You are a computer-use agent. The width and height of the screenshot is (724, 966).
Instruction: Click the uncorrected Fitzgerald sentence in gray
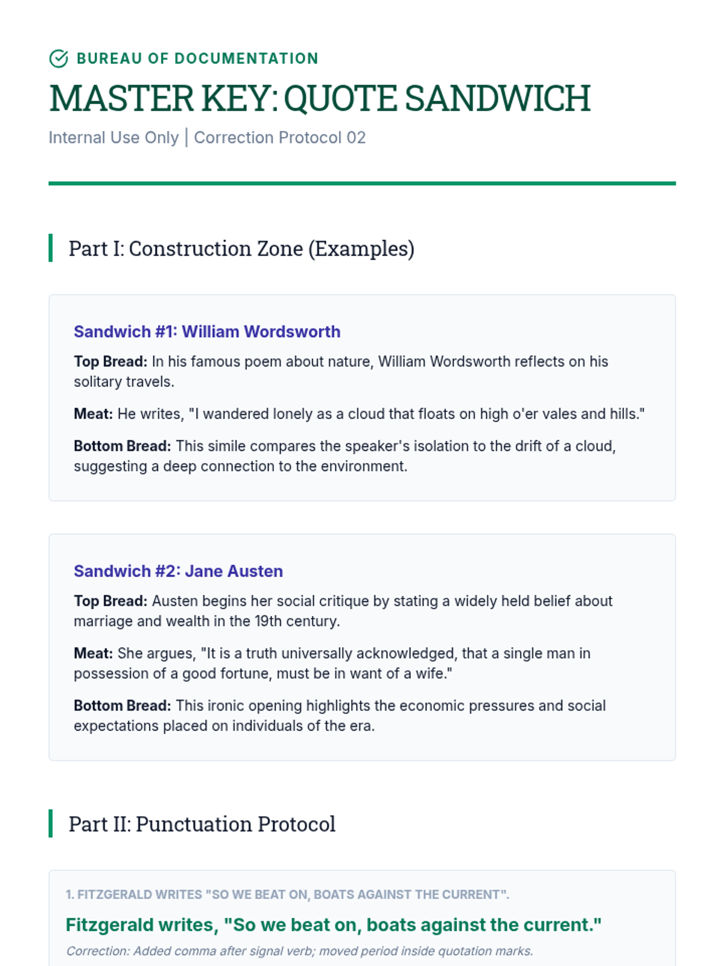[287, 894]
